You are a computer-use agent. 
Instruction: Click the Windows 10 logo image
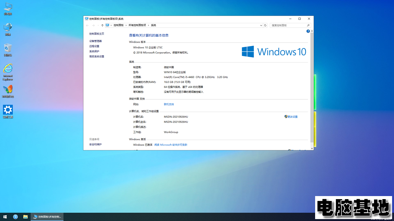point(274,52)
